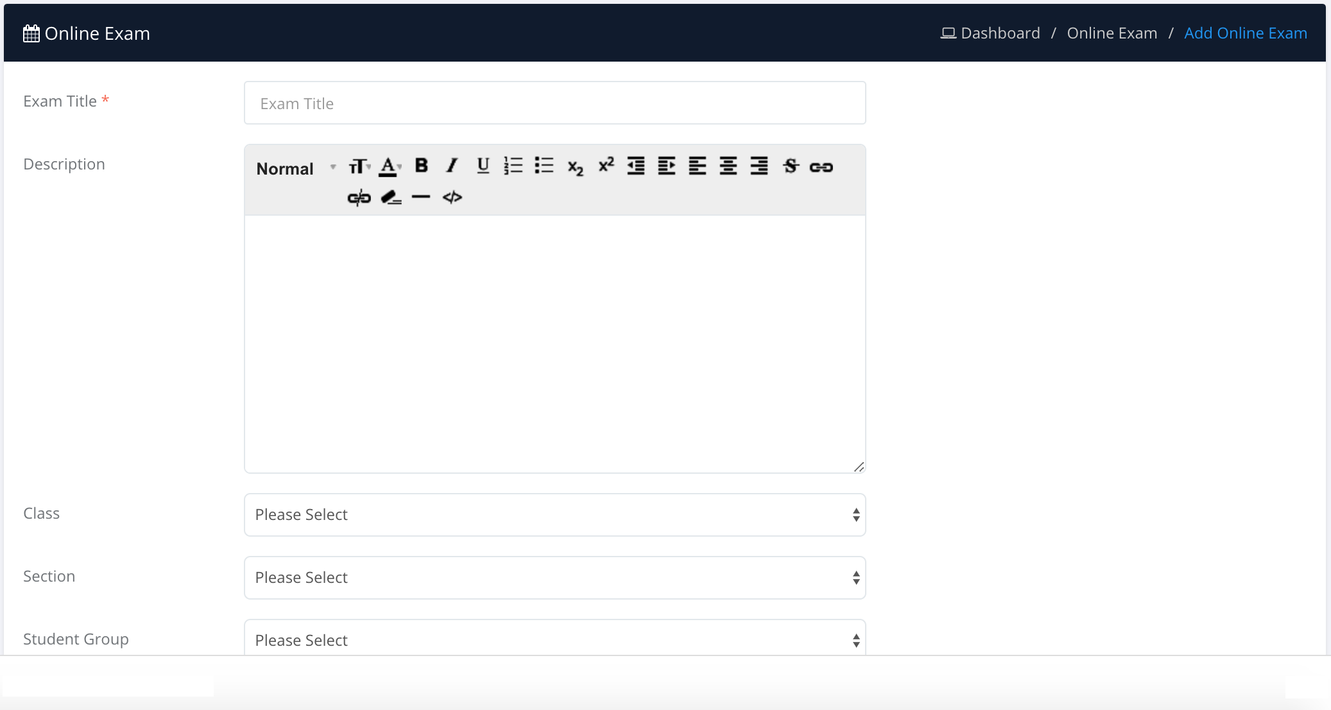Insert ordered numbered list
1331x710 pixels.
(513, 166)
